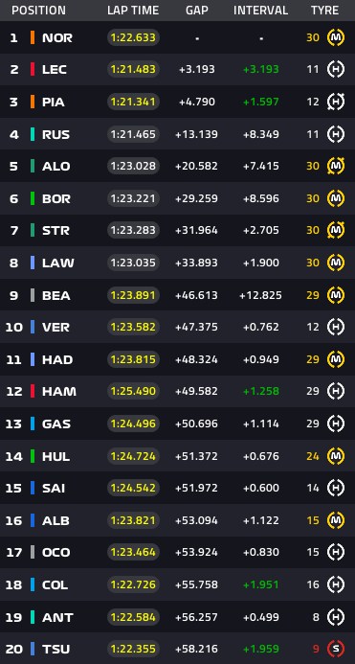Click Russell's 1:21.465 lap time pill

[133, 134]
